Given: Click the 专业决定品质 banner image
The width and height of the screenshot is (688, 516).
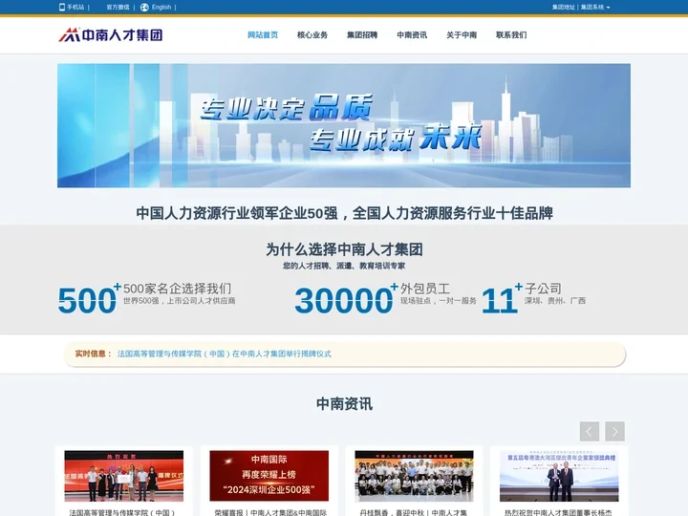Looking at the screenshot, I should pos(344,125).
